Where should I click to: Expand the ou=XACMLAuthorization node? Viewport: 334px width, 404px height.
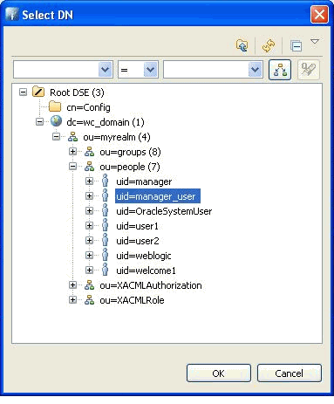(x=72, y=285)
